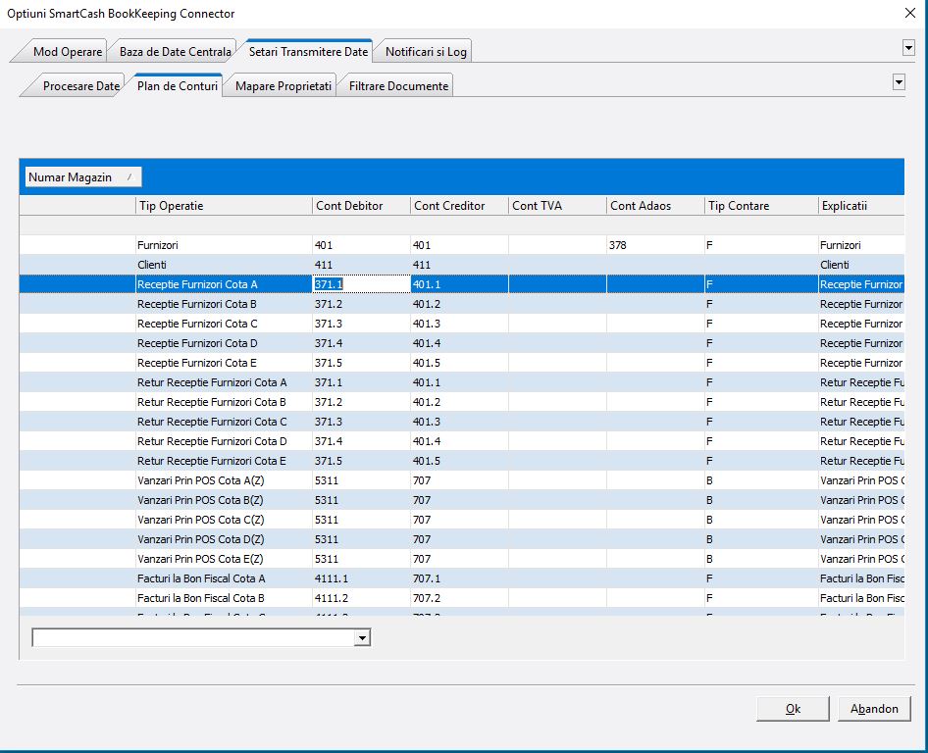Select Retur Receptie Furnizori Cota E row
This screenshot has width=928, height=753.
pyautogui.click(x=462, y=460)
